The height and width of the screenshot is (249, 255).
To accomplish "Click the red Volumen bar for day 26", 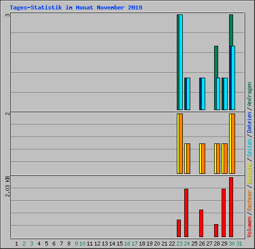I will point(201,223).
